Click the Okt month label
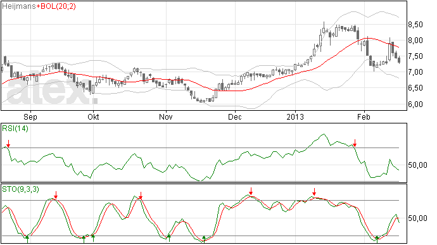 pyautogui.click(x=93, y=116)
